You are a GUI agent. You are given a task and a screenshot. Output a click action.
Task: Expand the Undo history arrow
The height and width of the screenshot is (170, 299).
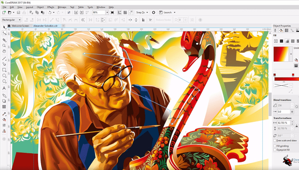pyautogui.click(x=53, y=12)
